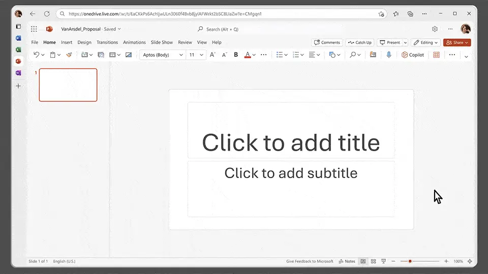488x274 pixels.
Task: Select the Format Painter brush
Action: pos(69,55)
